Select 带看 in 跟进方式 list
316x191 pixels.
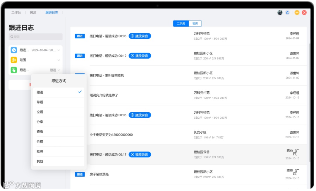59,102
